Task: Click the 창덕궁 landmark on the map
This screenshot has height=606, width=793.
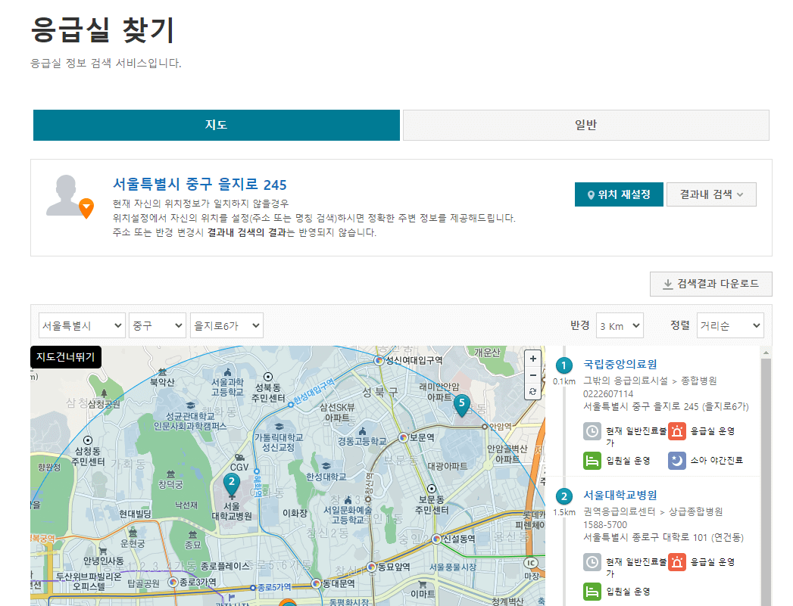Action: pyautogui.click(x=170, y=480)
